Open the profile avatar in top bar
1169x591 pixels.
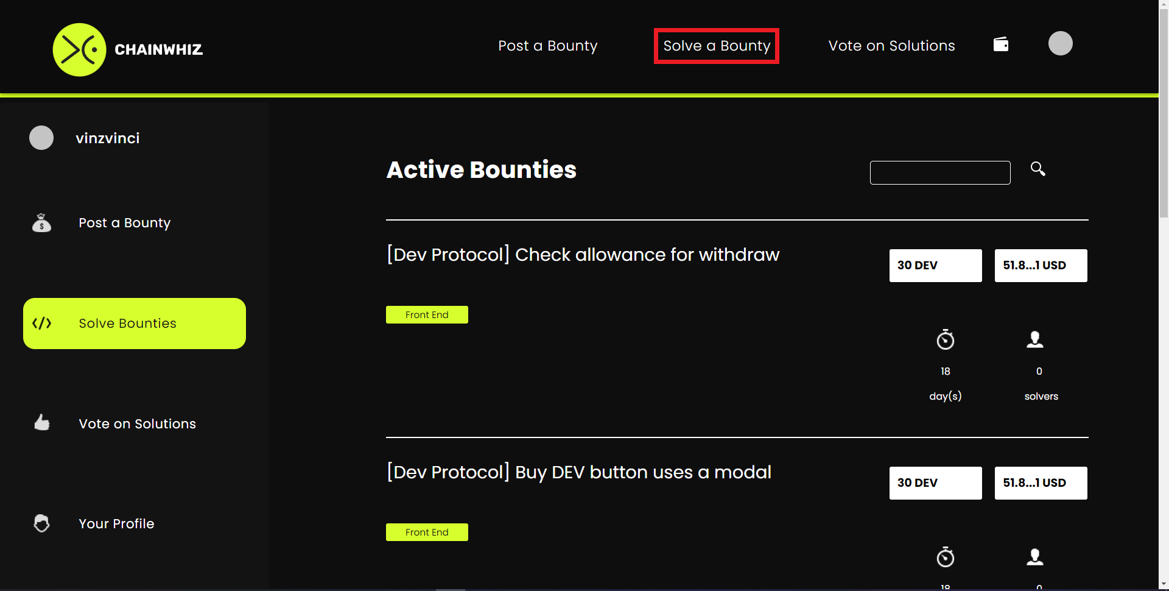point(1060,43)
